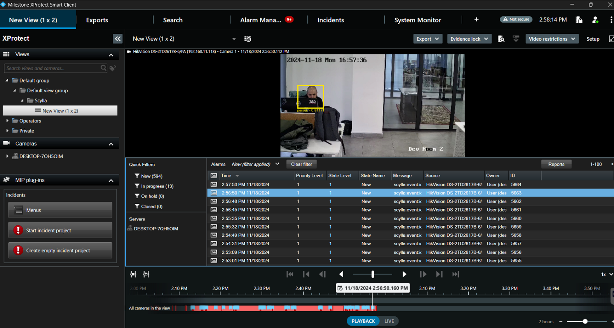This screenshot has height=328, width=614.
Task: Set the timeline start selection marker
Action: pos(133,274)
